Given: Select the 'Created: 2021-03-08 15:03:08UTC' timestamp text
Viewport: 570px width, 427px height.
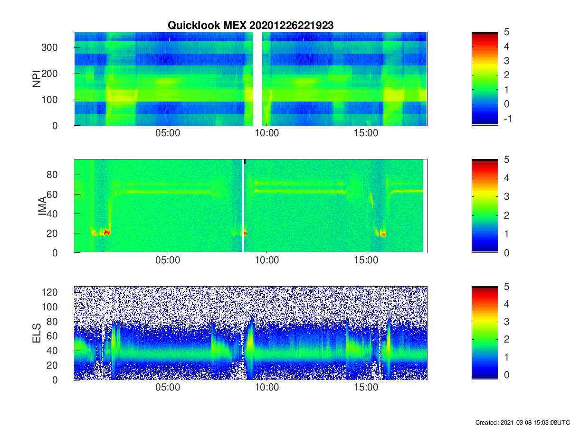Looking at the screenshot, I should pos(522,422).
